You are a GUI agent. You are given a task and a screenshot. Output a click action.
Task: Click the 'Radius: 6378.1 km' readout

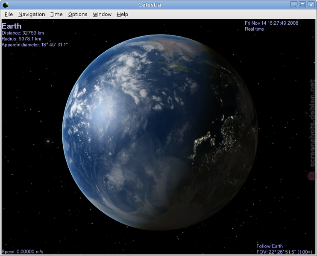click(x=21, y=39)
